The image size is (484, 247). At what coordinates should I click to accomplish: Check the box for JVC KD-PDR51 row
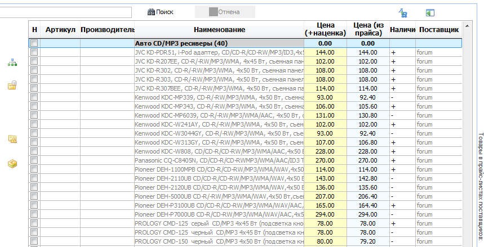34,52
